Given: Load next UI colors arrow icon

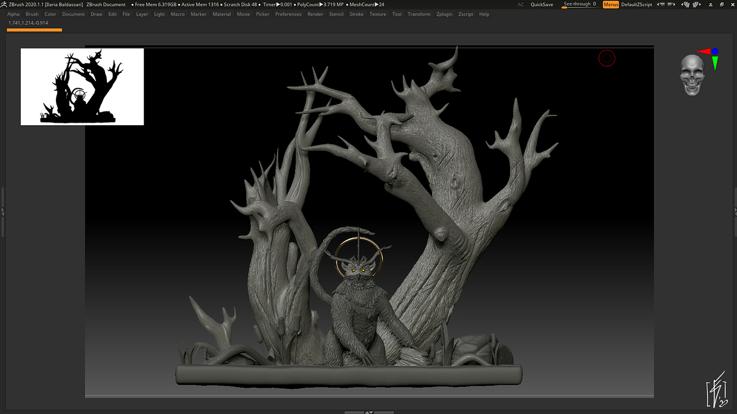Looking at the screenshot, I should point(670,4).
